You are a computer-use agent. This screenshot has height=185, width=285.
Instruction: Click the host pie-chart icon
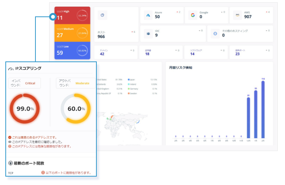102,15
